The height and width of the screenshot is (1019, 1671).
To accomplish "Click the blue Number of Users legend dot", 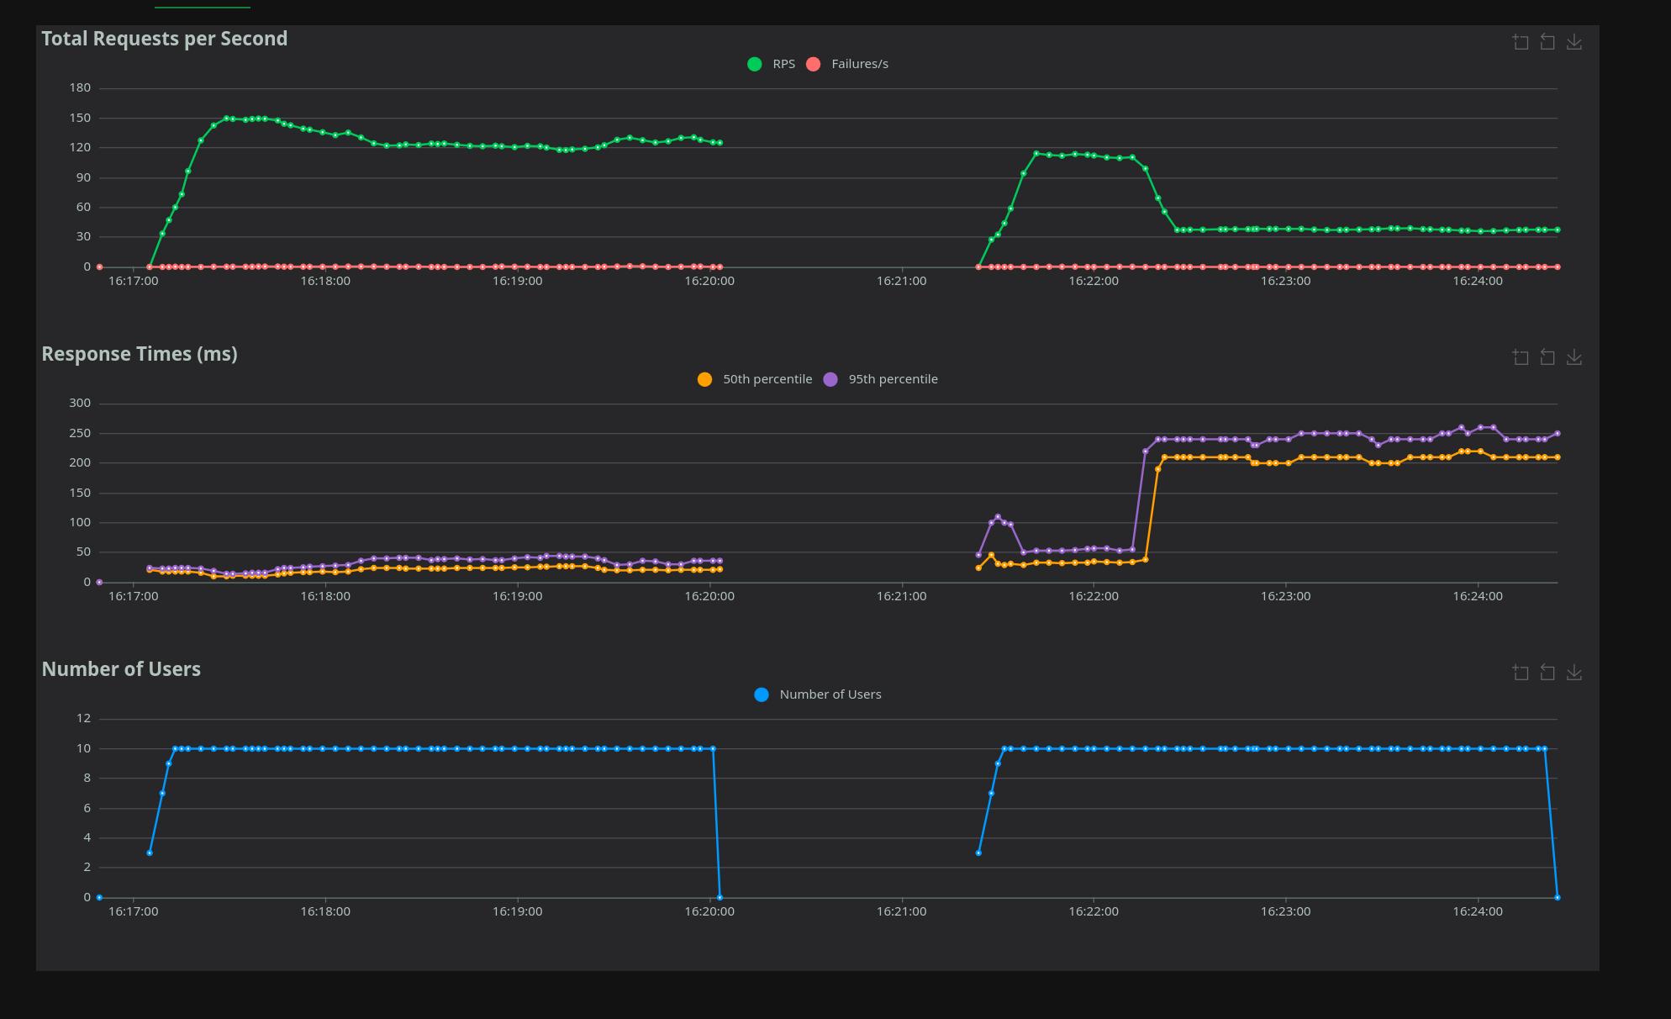I will (x=762, y=694).
